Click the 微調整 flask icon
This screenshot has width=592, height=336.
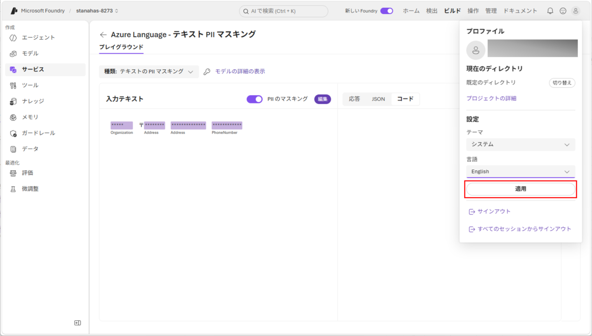tap(13, 189)
